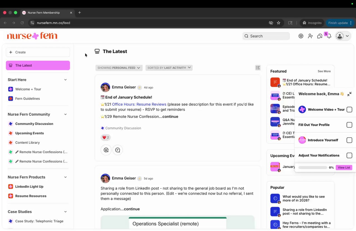Collapse the Nurse Fern Community section
The image size is (356, 231).
(65, 114)
